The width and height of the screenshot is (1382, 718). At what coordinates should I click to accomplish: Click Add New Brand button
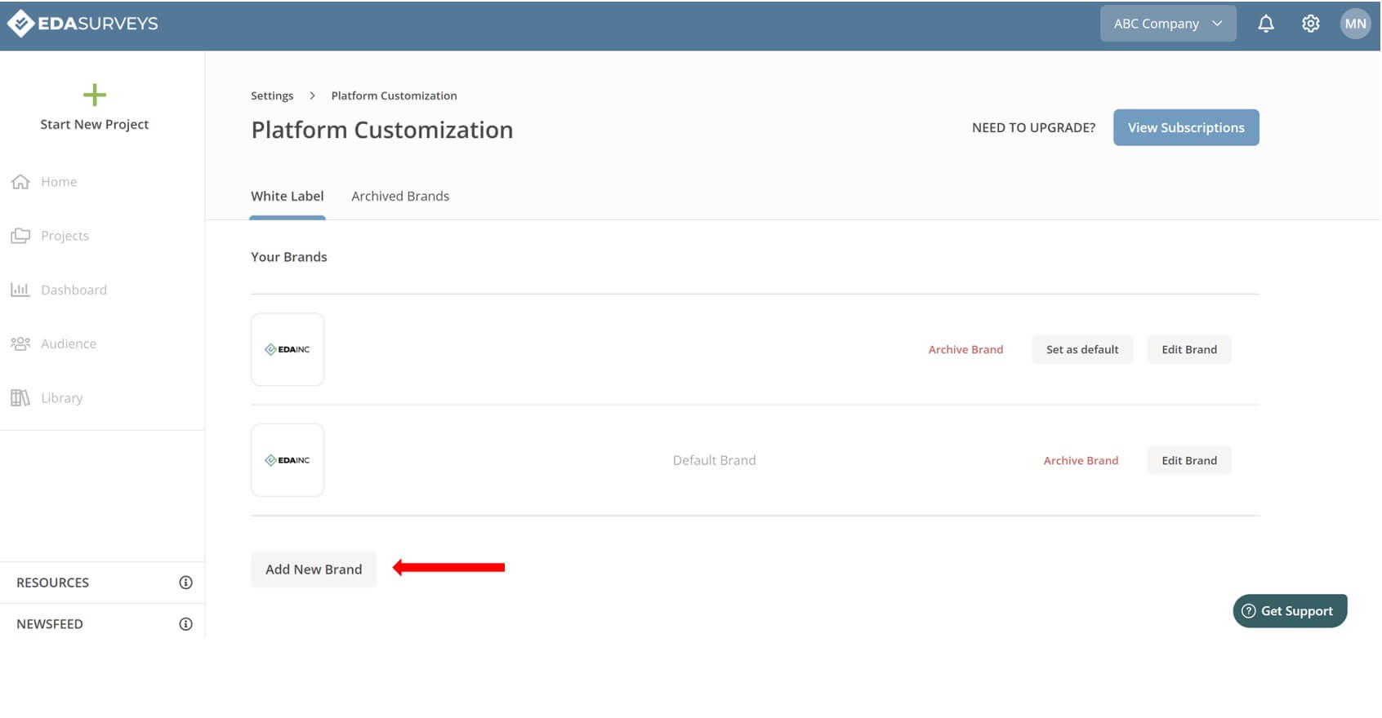(314, 570)
